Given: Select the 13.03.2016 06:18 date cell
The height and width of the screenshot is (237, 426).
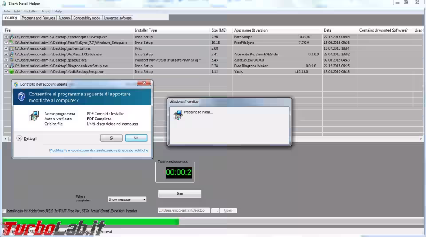Looking at the screenshot, I should (x=337, y=72).
